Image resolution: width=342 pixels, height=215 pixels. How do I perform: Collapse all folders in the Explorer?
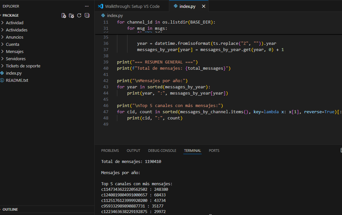[x=87, y=15]
